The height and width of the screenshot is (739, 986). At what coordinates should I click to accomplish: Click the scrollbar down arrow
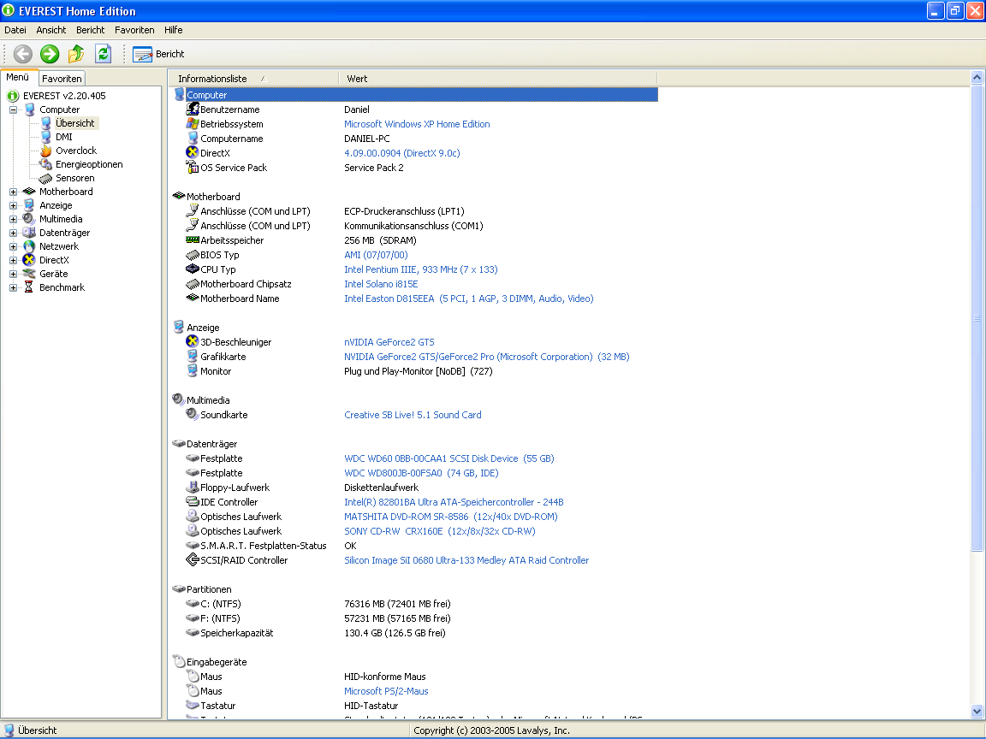[x=977, y=712]
